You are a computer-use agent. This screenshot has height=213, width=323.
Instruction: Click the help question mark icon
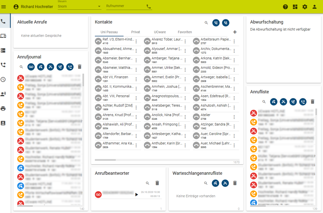285,7
